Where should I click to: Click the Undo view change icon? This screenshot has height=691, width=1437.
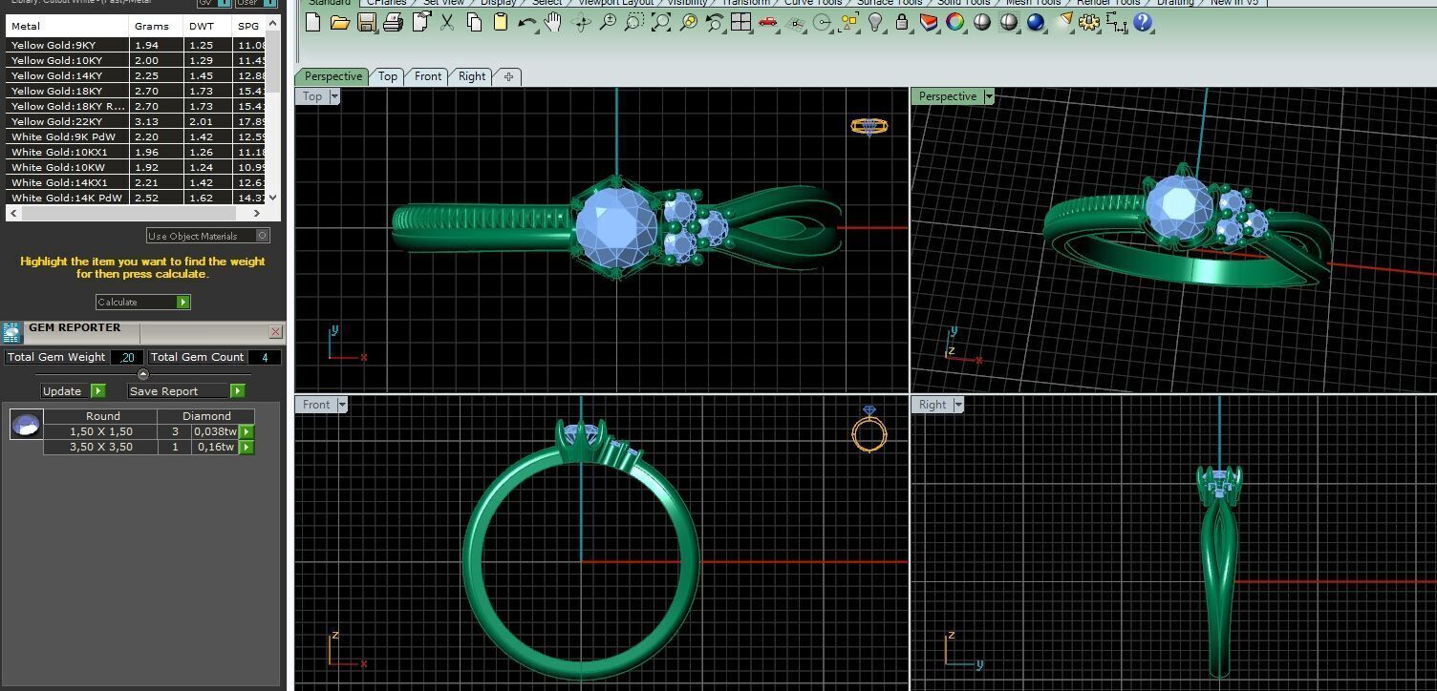click(715, 22)
